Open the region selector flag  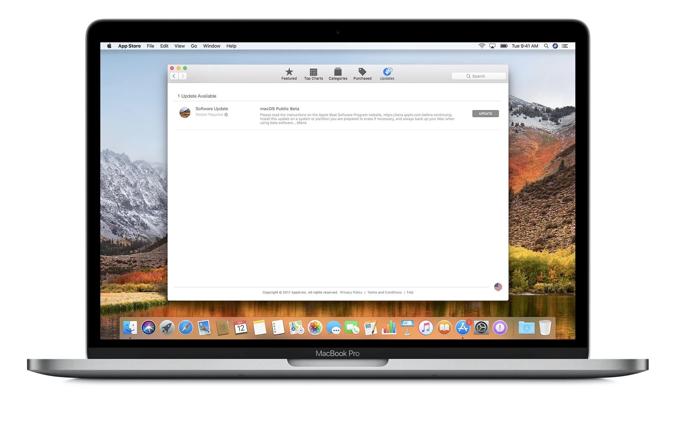(x=498, y=286)
